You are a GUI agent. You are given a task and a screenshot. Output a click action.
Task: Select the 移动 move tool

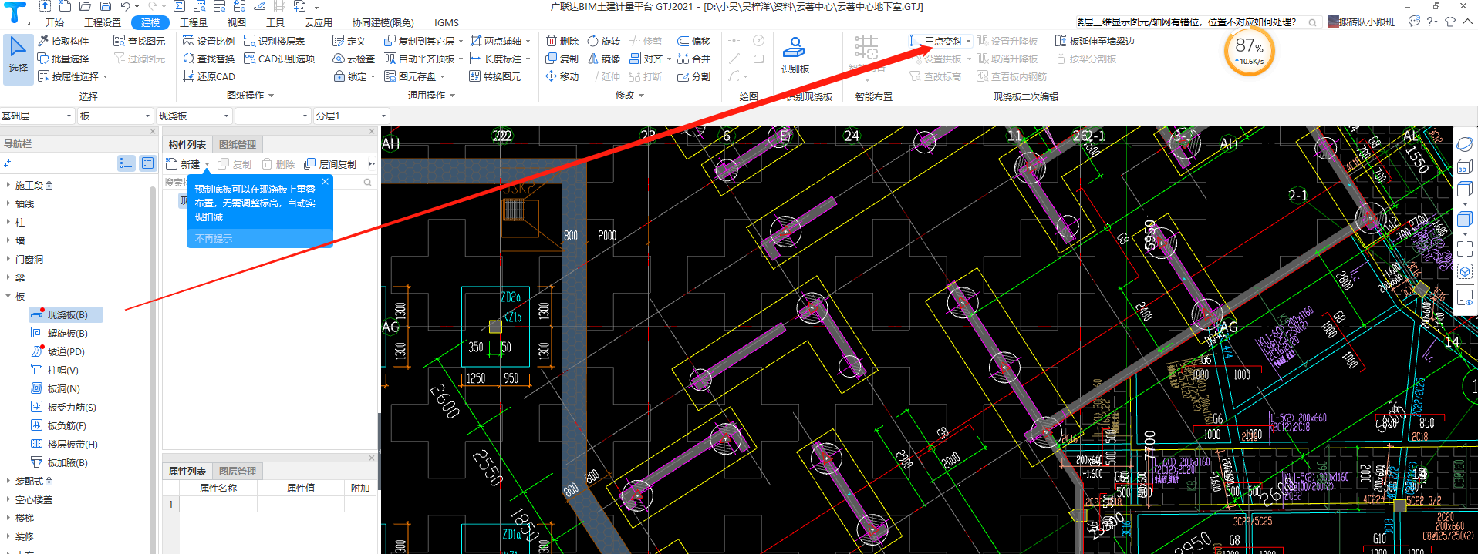point(562,76)
